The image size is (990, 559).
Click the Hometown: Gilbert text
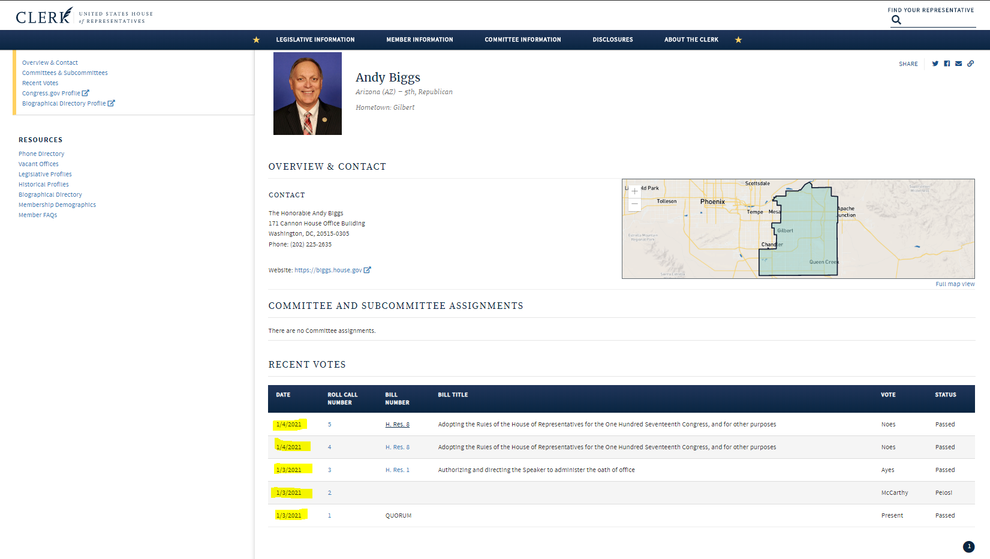(x=385, y=107)
